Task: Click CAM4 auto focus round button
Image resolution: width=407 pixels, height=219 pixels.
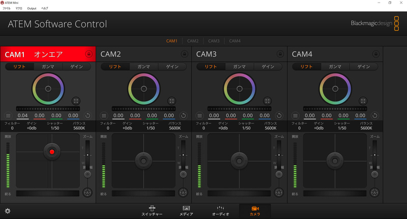Action: pos(374,174)
